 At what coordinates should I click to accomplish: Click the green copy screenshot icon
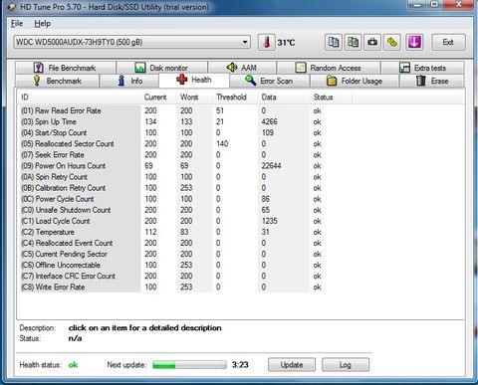click(x=353, y=42)
